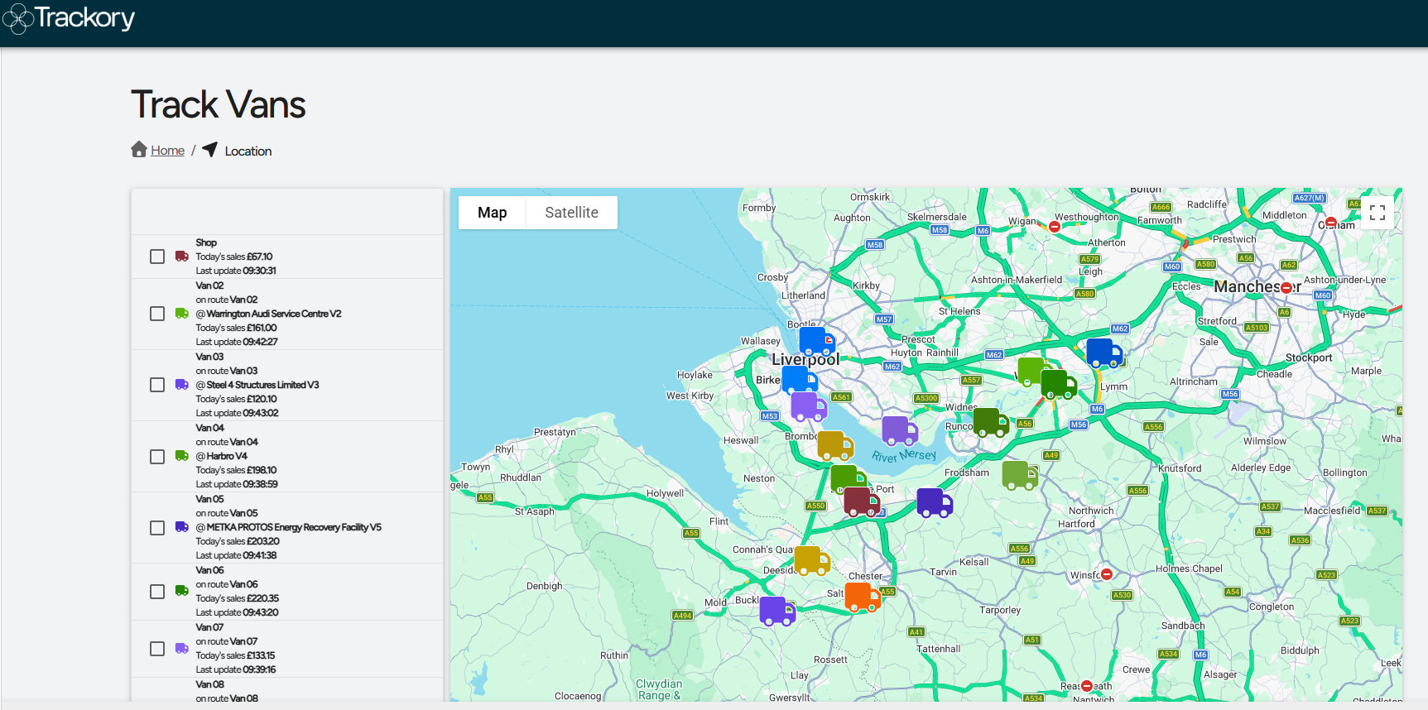Click road closure icon at Manchester

(x=1286, y=288)
